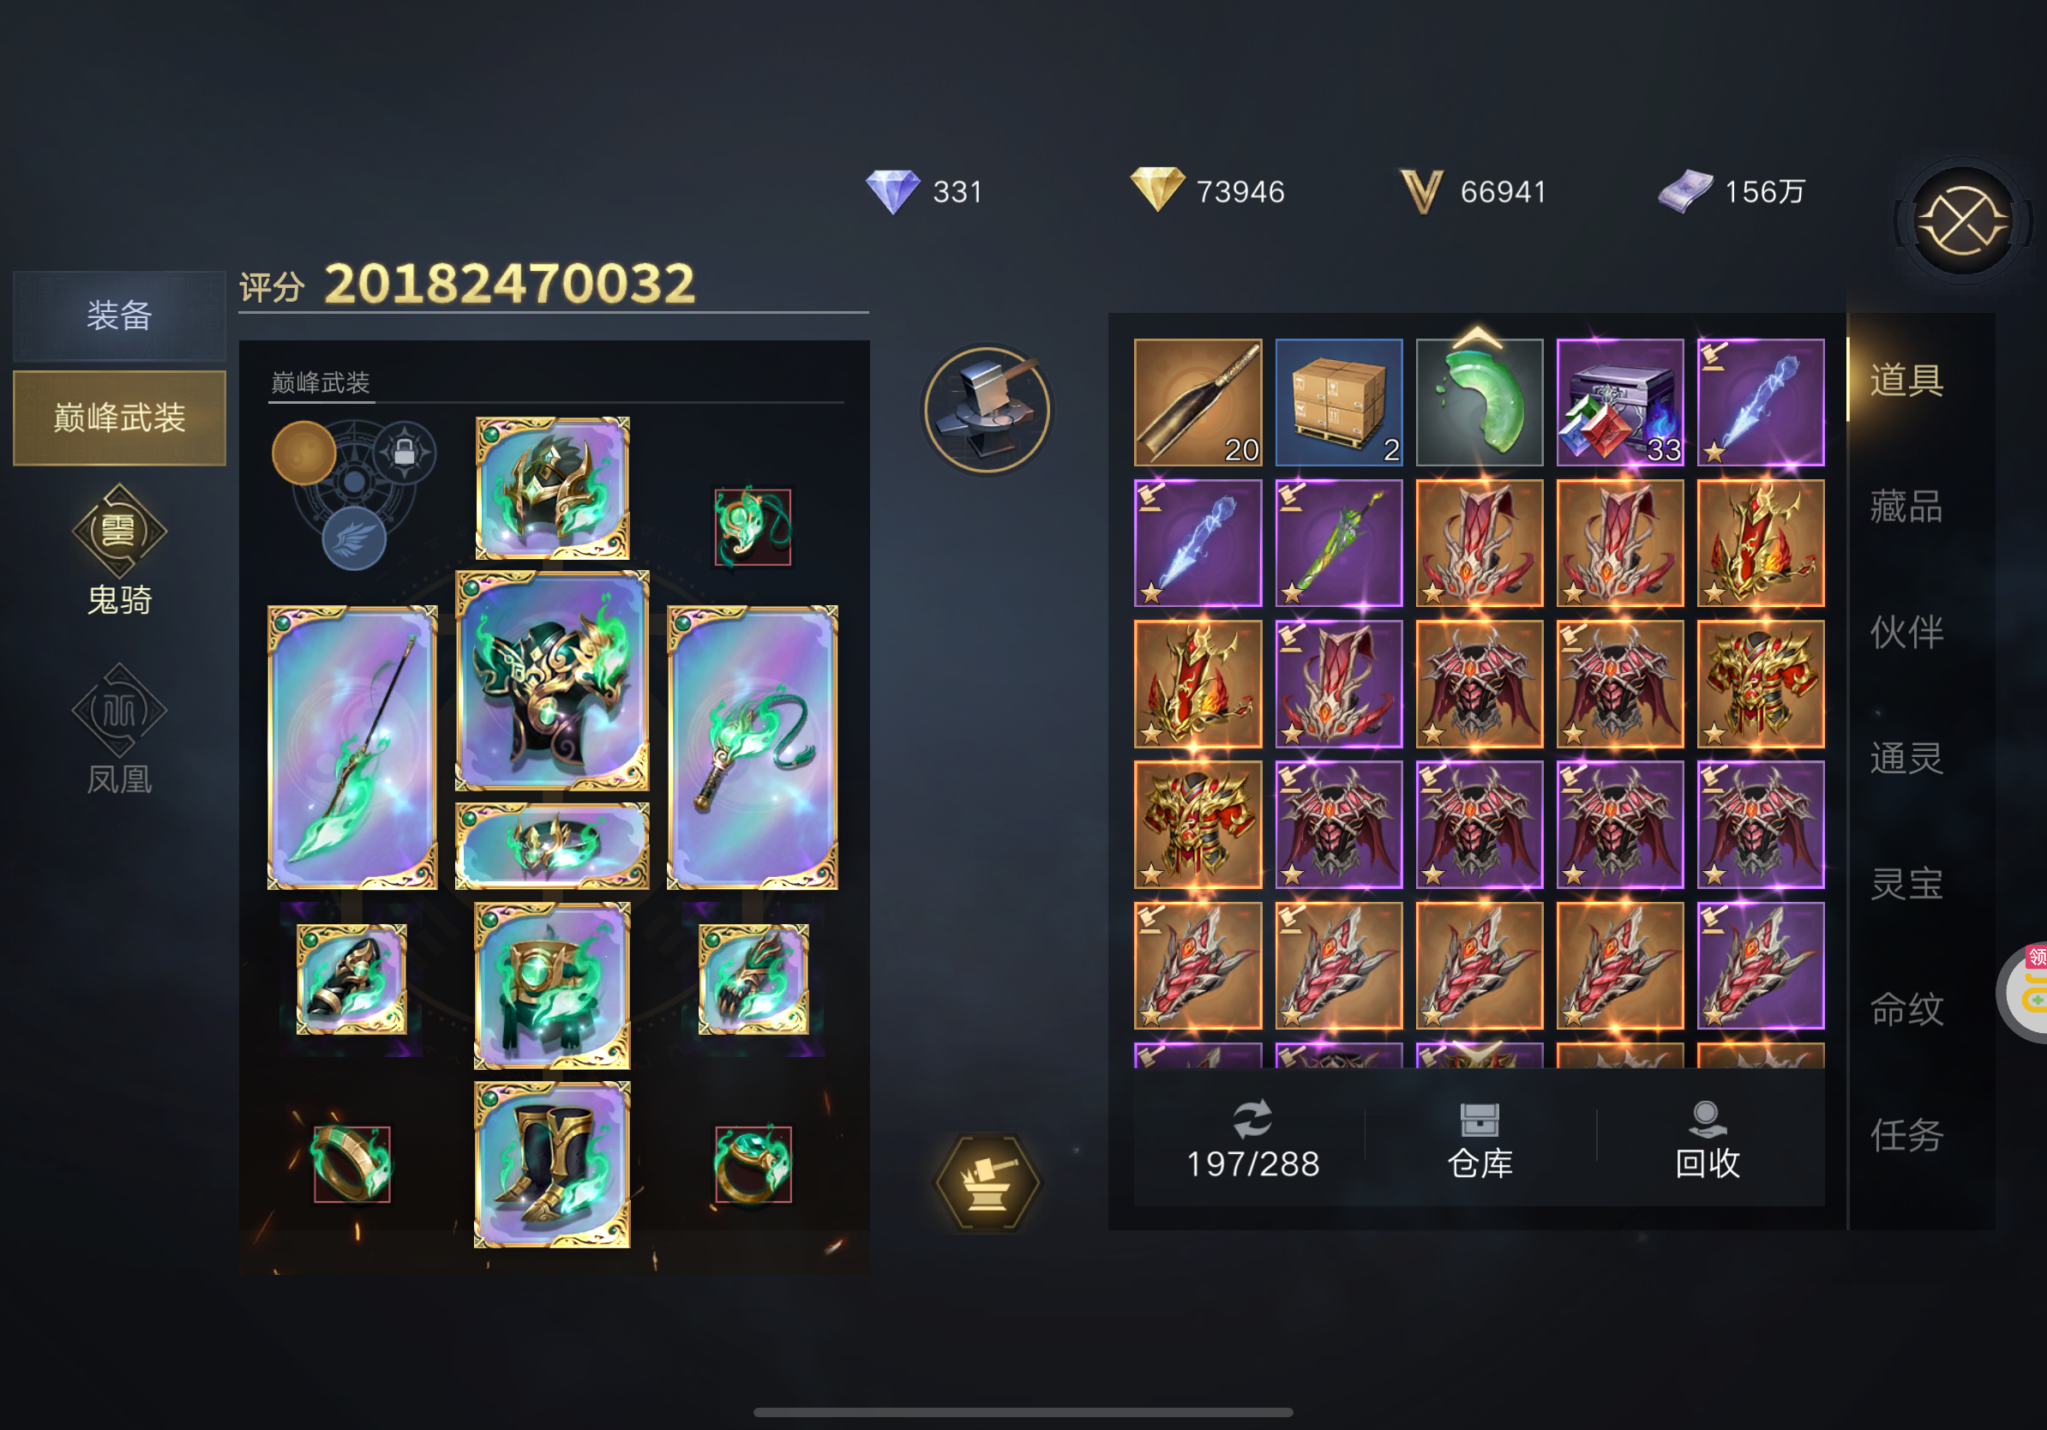Toggle the blue wing emblem slot
The image size is (2047, 1430).
point(354,538)
